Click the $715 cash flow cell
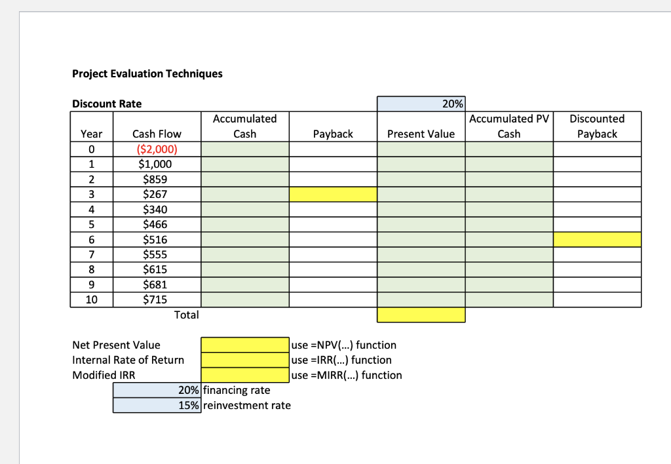This screenshot has height=464, width=671. 157,300
